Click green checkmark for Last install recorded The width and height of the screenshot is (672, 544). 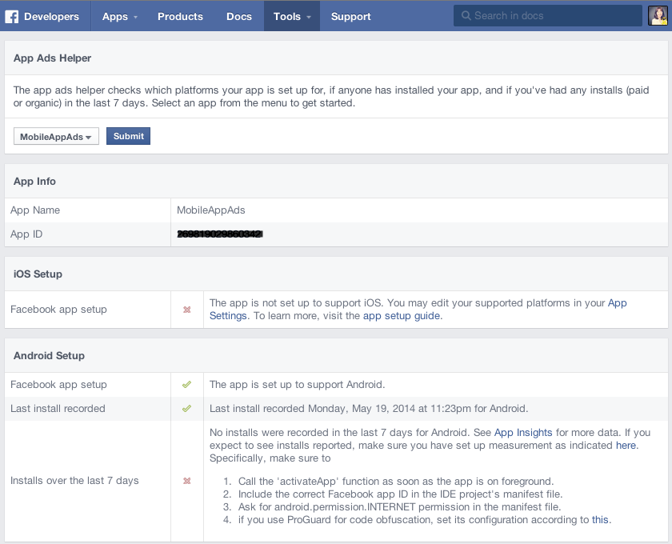(187, 409)
